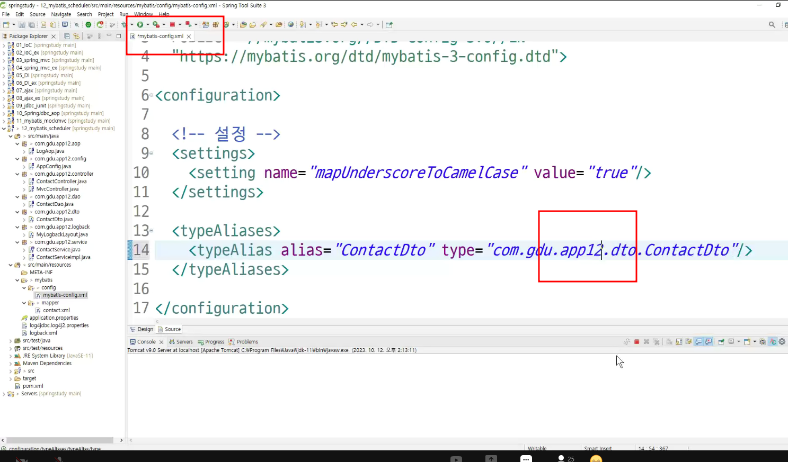
Task: Click the Save All toolbar icon
Action: (32, 24)
